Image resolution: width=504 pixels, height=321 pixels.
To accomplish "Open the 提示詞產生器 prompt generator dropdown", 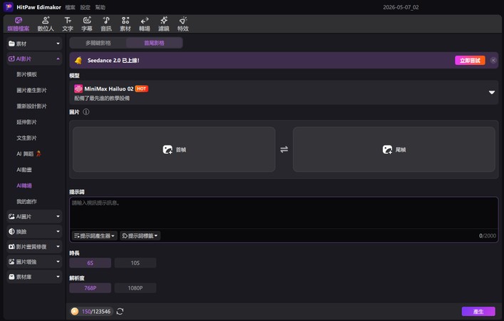I will [x=95, y=236].
